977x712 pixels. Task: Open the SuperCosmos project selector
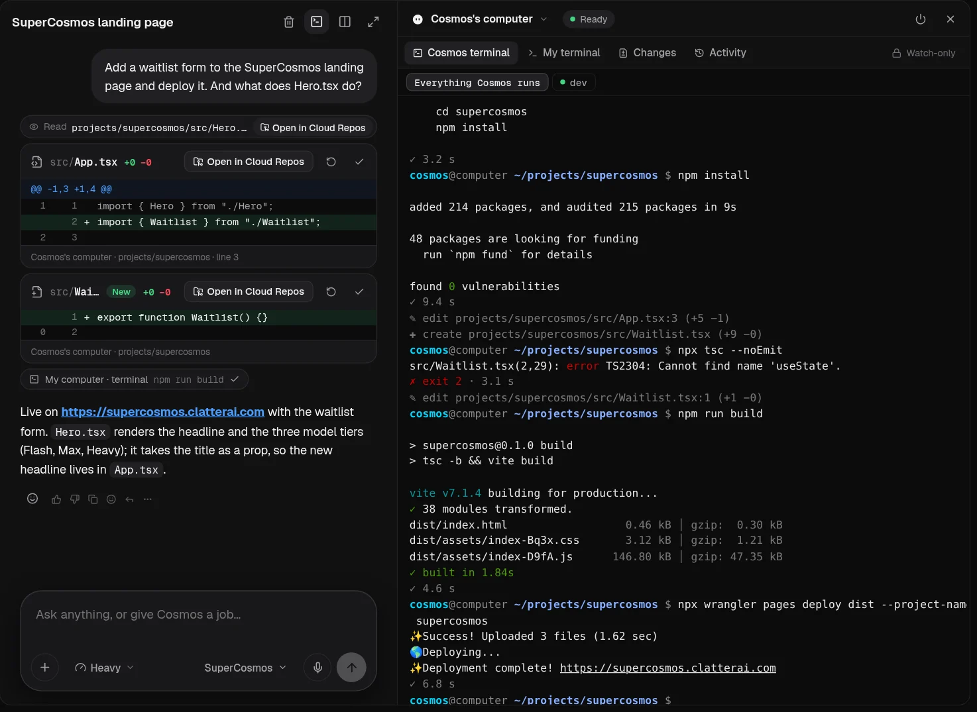(245, 668)
